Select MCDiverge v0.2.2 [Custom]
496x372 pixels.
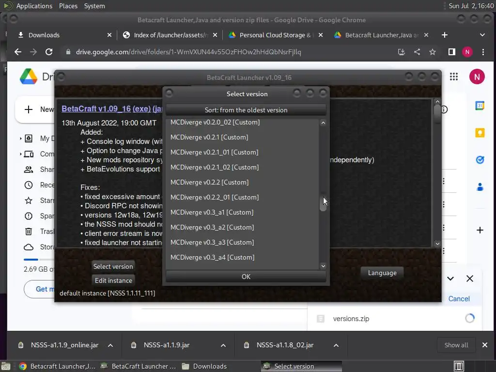click(243, 182)
